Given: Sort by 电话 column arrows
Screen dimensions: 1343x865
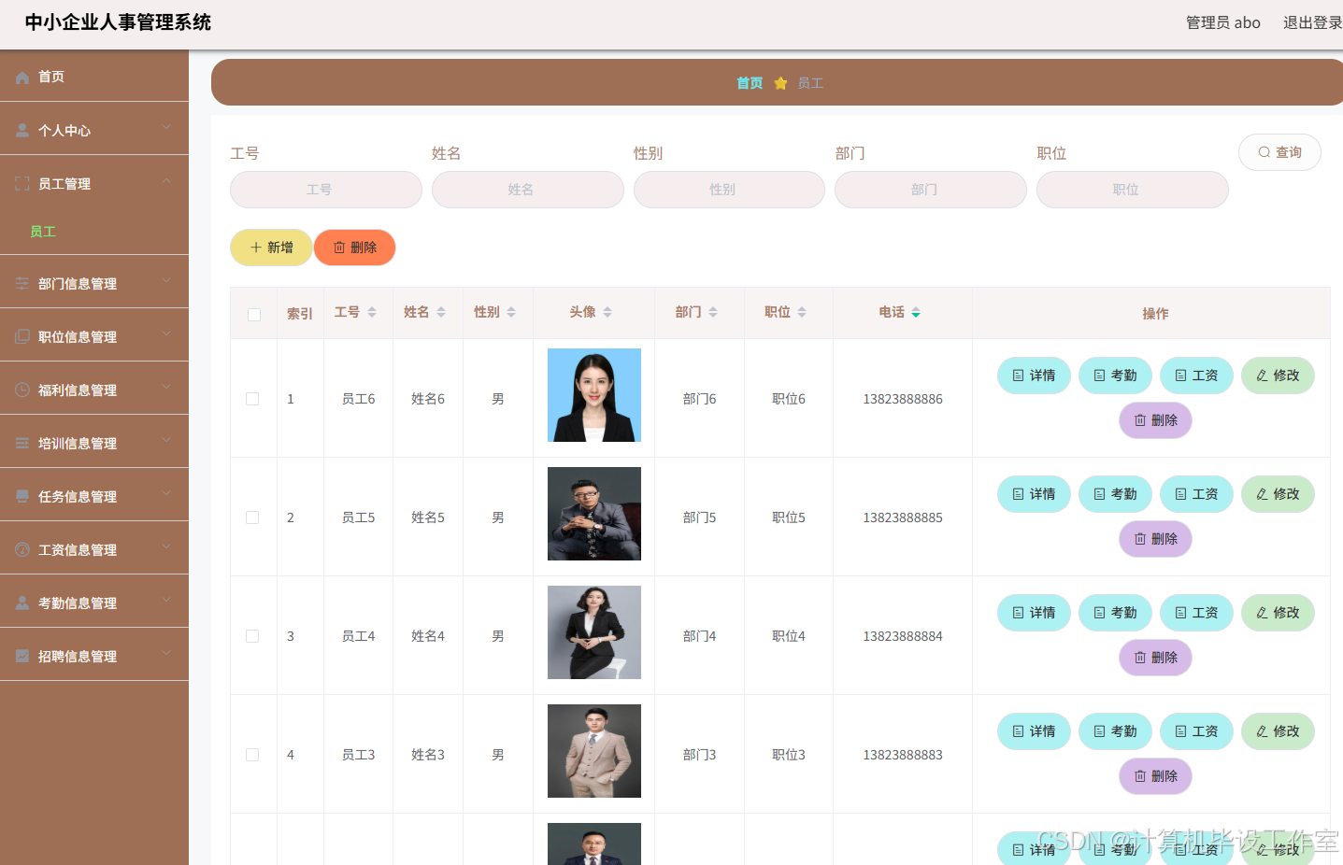Looking at the screenshot, I should [x=916, y=312].
